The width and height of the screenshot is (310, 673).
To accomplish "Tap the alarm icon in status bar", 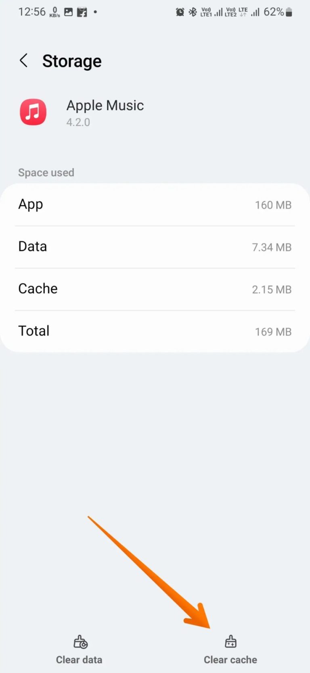I will [180, 12].
